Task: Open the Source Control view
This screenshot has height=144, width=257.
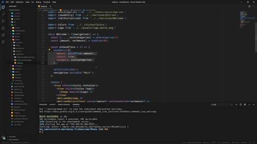Action: point(3,21)
